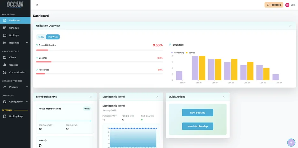This screenshot has height=148, width=298.
Task: Select the This Week utilization toggle
Action: click(53, 37)
